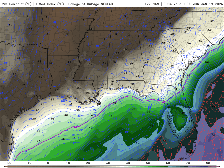Viewport: 224px width, 168px height.
Task: Click the "-10" label on the color scale
Action: coord(28,163)
